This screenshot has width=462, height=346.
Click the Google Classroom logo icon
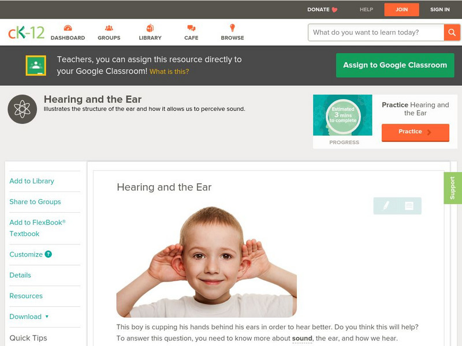pos(36,65)
